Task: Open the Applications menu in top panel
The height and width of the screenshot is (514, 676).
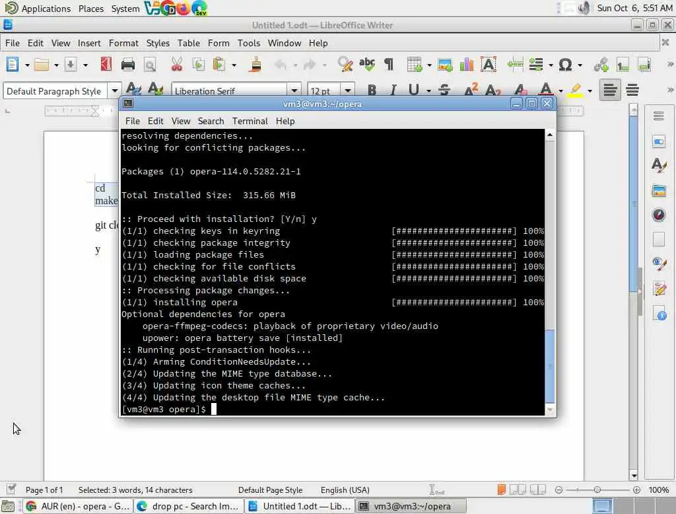Action: pos(38,8)
